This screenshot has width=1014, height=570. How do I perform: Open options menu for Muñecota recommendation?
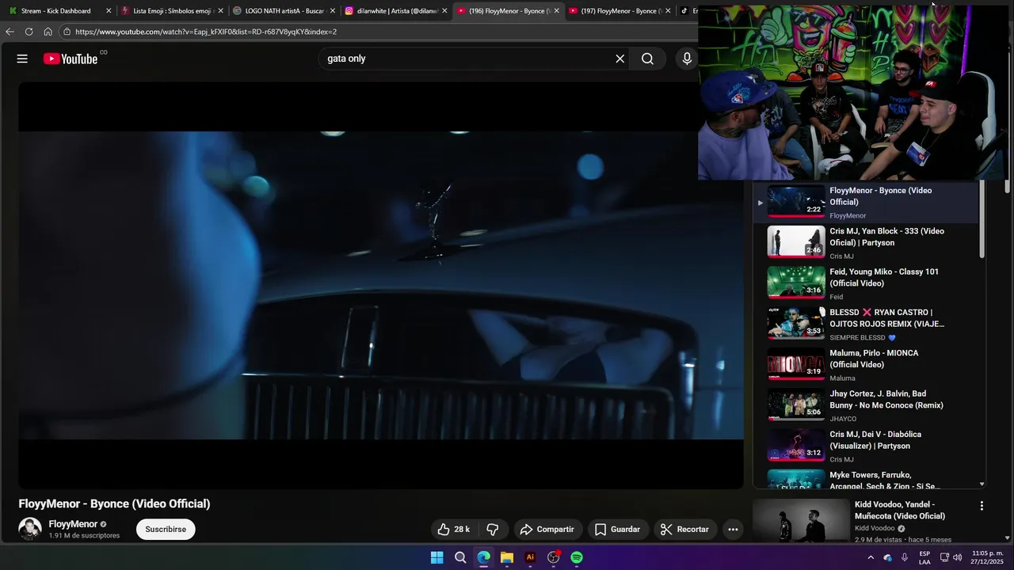point(982,506)
